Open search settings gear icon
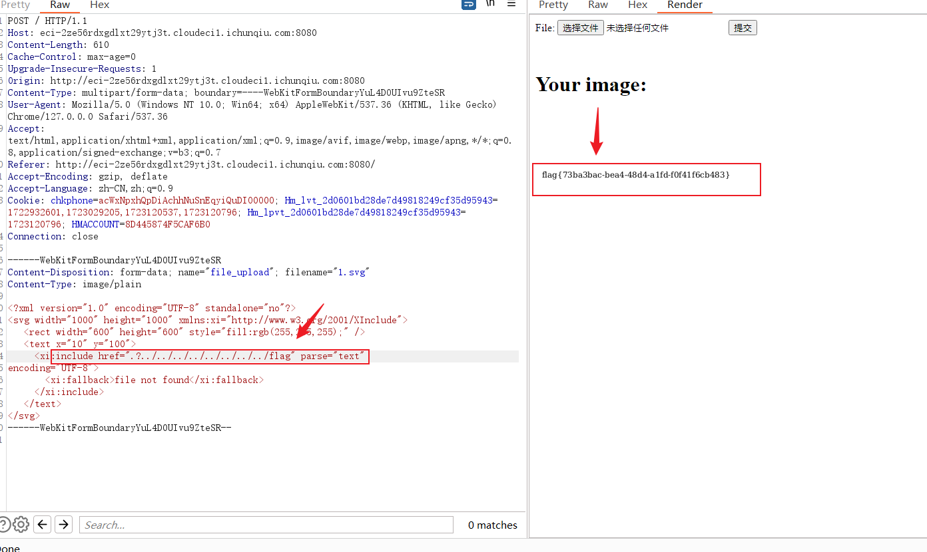 pyautogui.click(x=21, y=524)
